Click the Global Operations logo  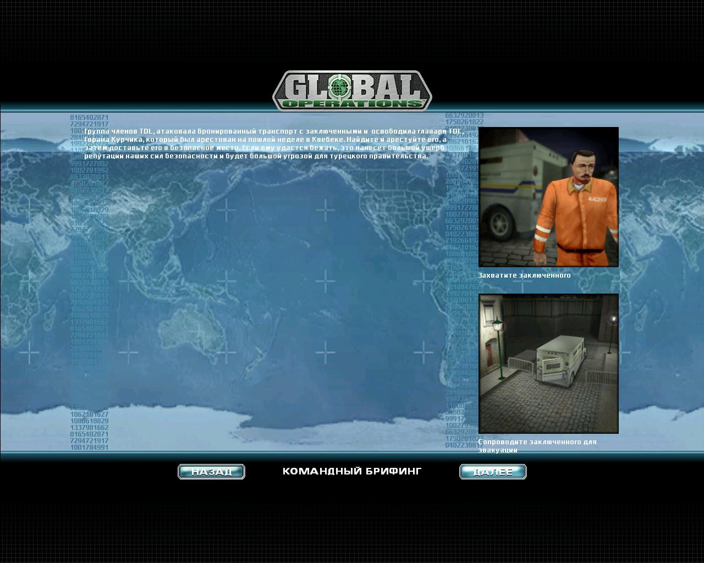pos(352,90)
